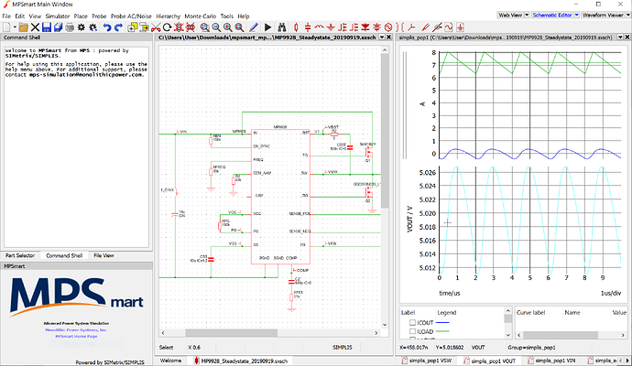Click the duplicate selection icon

point(132,27)
